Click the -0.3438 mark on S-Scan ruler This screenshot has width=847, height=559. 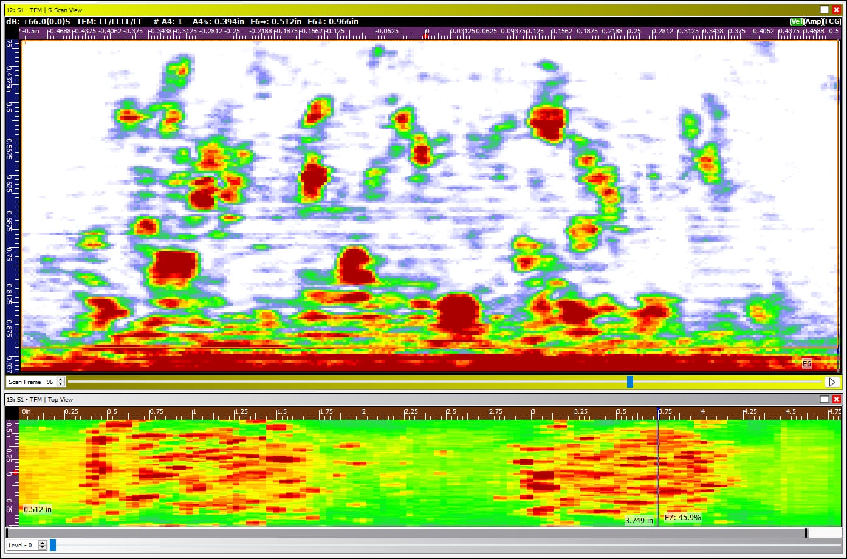(160, 30)
